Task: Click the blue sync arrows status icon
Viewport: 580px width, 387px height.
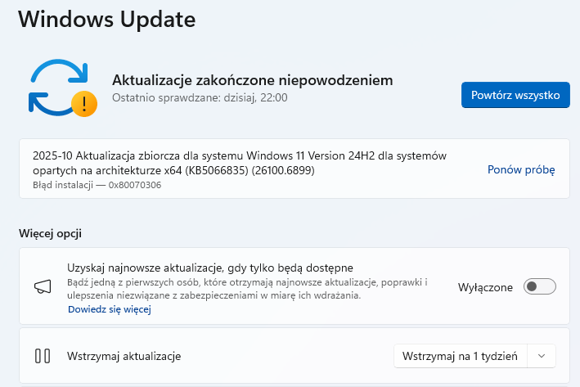Action: coord(56,85)
